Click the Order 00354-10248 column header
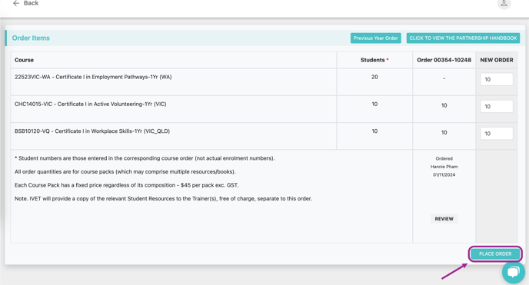Viewport: 529px width, 285px height. click(x=444, y=60)
